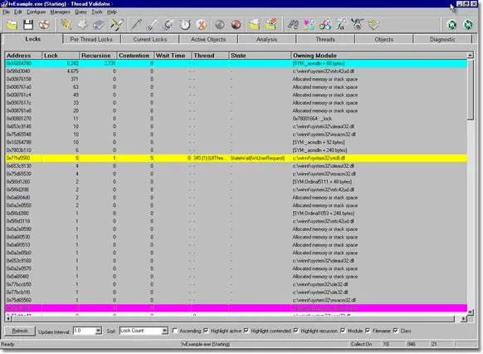Click the red sphere toolbar icon
Image resolution: width=483 pixels, height=354 pixels.
(237, 25)
